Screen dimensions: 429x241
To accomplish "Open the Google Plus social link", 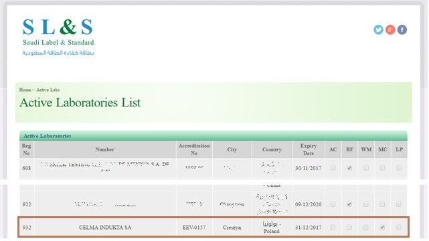I will pyautogui.click(x=390, y=29).
